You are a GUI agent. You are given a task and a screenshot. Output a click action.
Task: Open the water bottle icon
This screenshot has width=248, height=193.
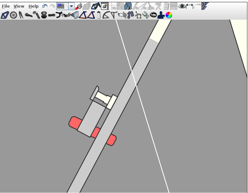[99, 15]
